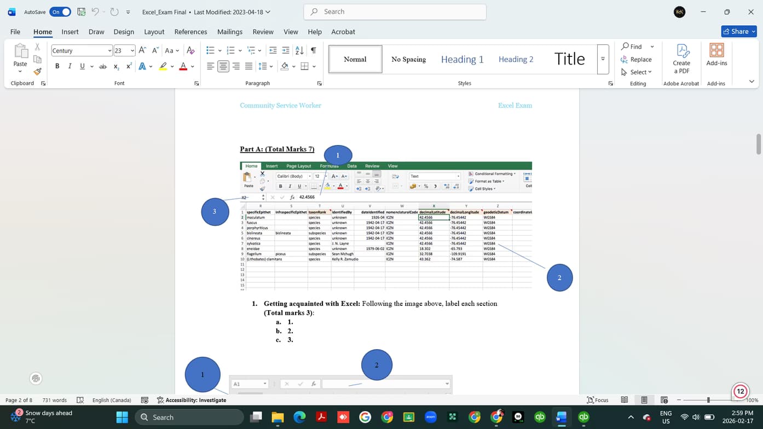Apply bold formatting to text
Image resolution: width=763 pixels, height=429 pixels.
pyautogui.click(x=57, y=66)
